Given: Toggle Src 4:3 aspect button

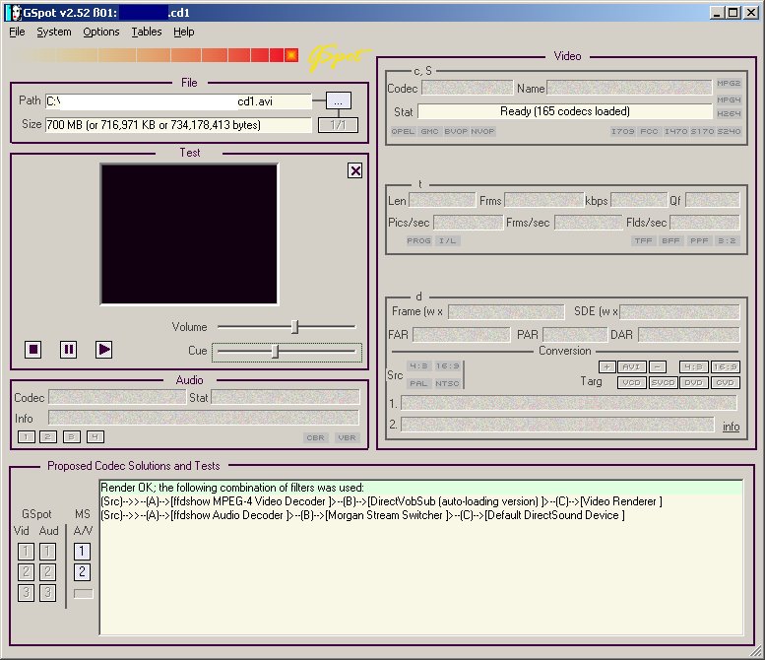Looking at the screenshot, I should (x=419, y=366).
